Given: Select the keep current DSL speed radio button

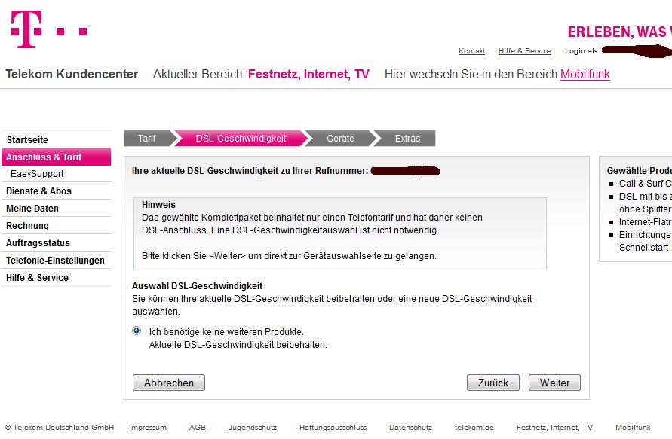Looking at the screenshot, I should pyautogui.click(x=137, y=331).
